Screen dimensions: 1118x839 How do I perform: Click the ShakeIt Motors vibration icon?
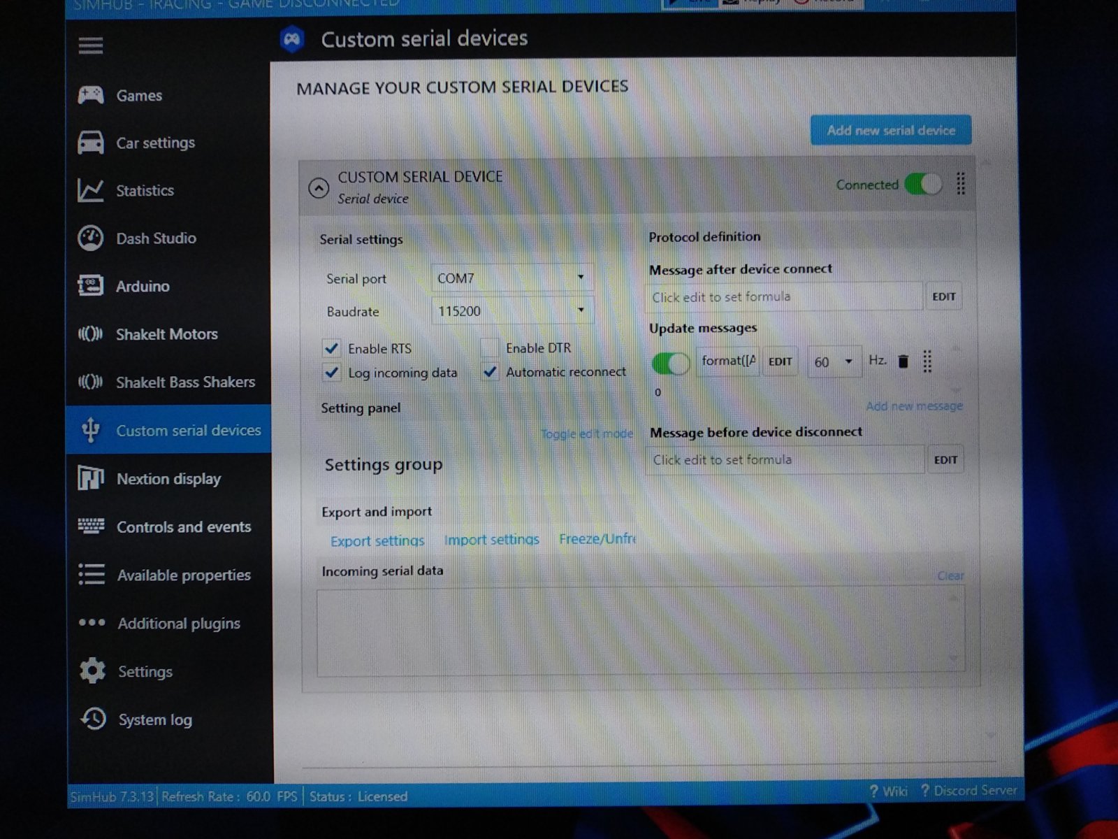[x=91, y=334]
